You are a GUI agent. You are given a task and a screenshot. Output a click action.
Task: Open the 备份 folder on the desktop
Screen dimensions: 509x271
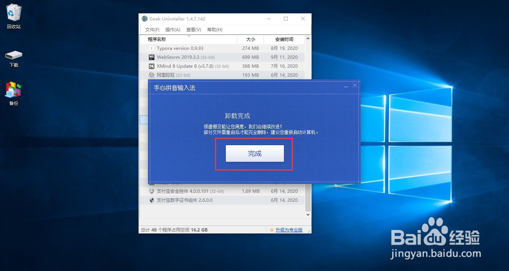point(13,91)
